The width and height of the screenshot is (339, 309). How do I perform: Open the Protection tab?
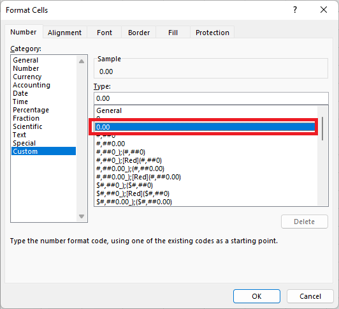[x=212, y=33]
